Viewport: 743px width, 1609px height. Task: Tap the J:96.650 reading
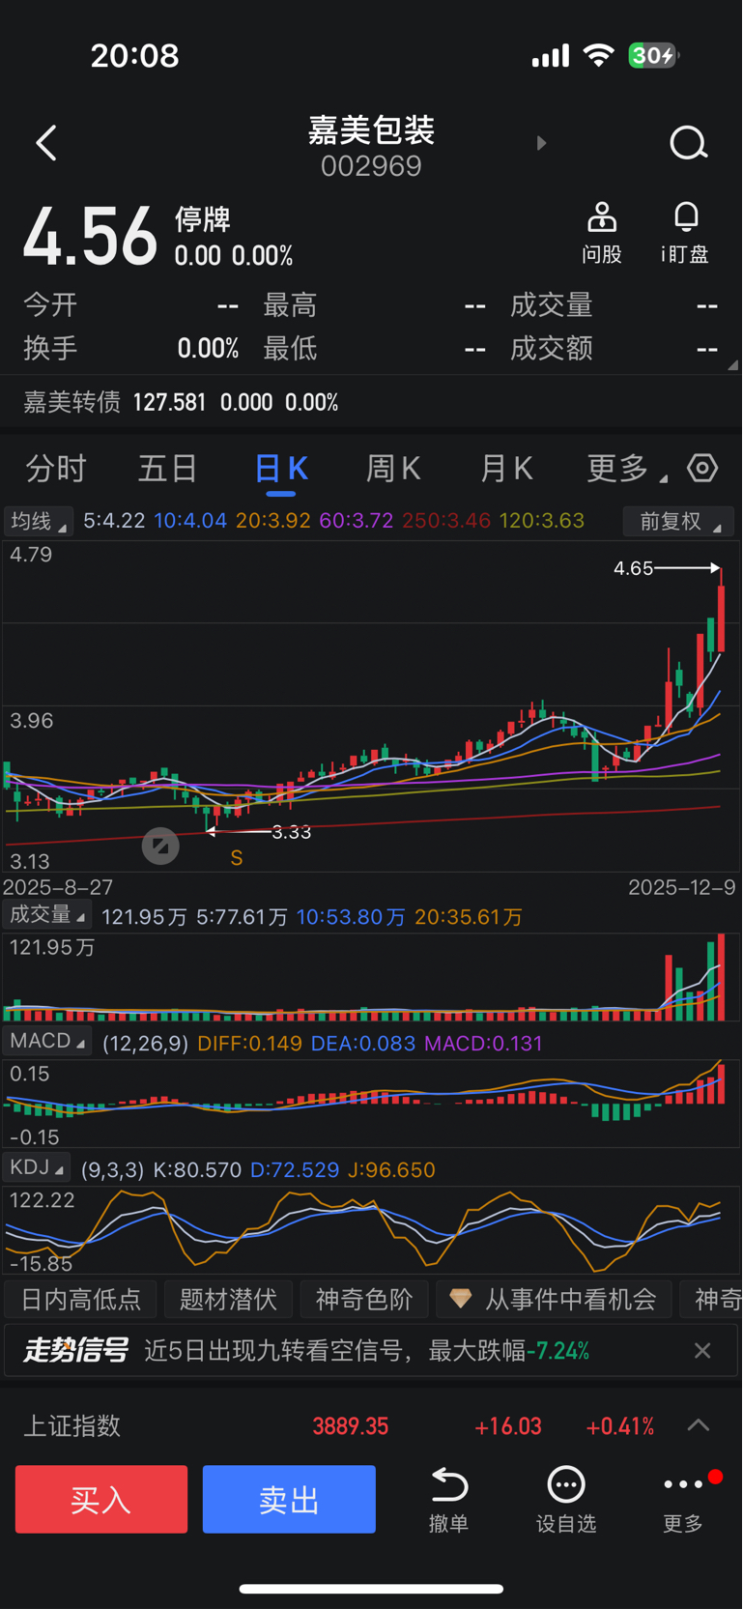tap(391, 1170)
